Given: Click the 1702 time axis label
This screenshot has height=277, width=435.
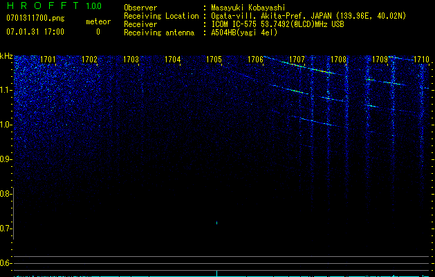Looking at the screenshot, I should [x=90, y=60].
